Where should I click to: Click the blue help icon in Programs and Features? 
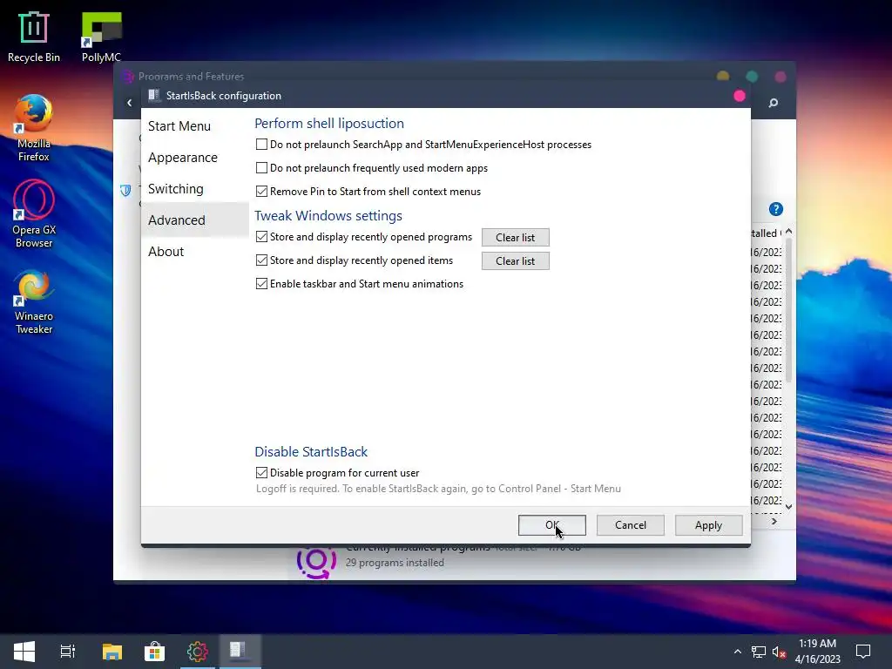coord(776,209)
